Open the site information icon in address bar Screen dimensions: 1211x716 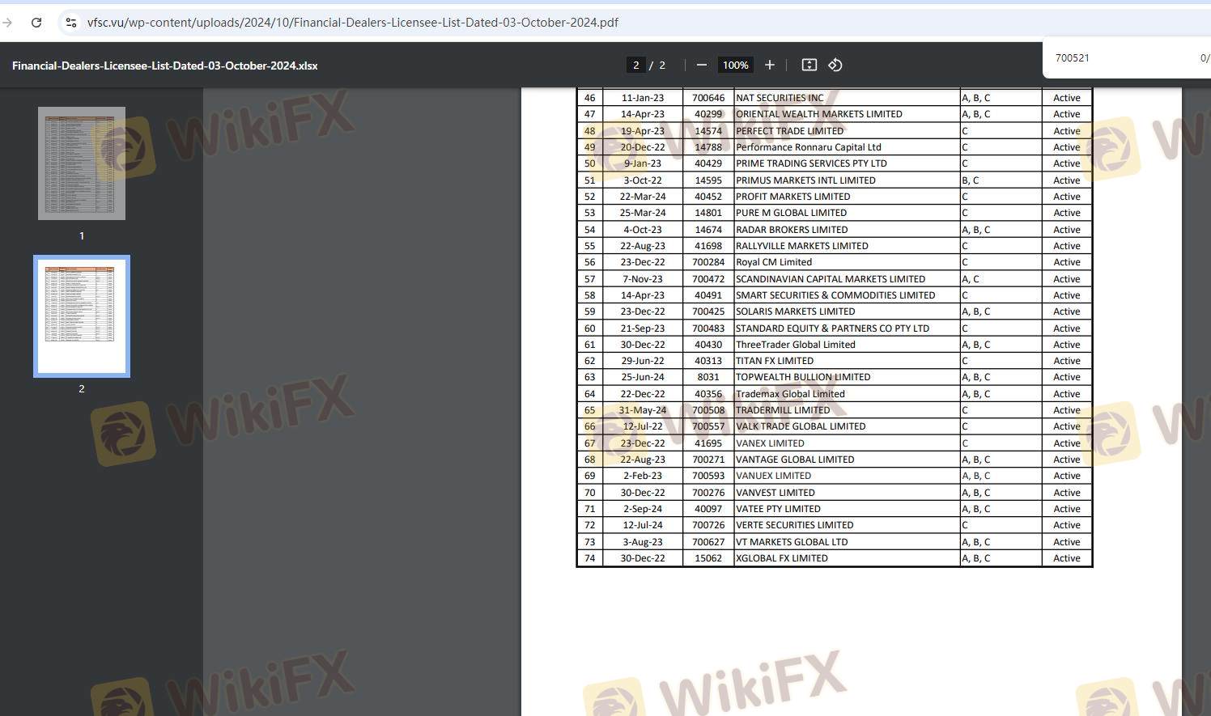click(71, 23)
